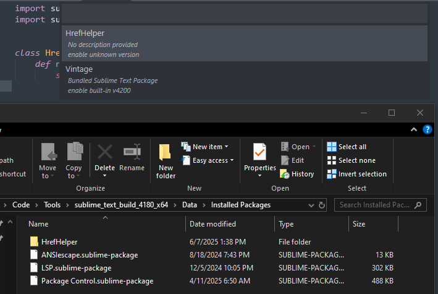Expand chevron after Code in breadcrumb

tap(36, 205)
